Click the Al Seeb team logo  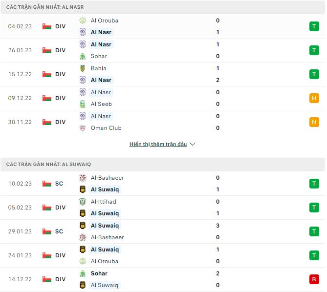83,104
